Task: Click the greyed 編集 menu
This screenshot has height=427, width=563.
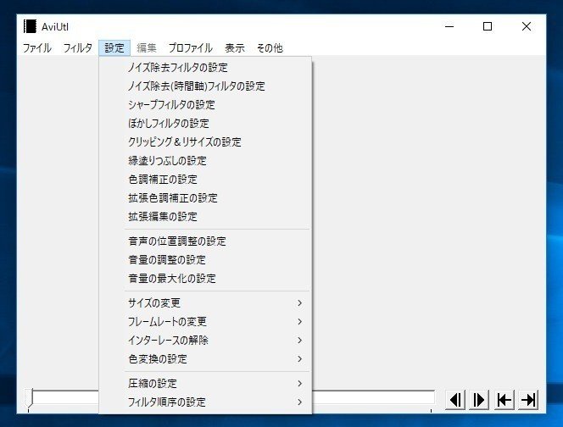Action: coord(147,48)
